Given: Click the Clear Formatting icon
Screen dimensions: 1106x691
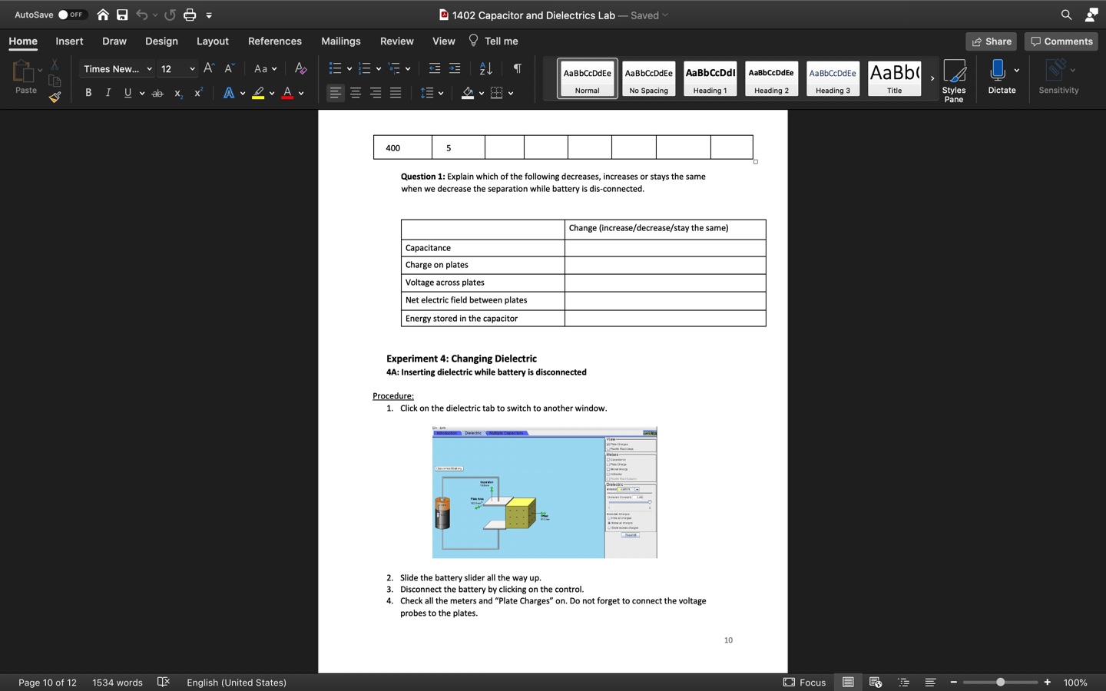Looking at the screenshot, I should [300, 69].
